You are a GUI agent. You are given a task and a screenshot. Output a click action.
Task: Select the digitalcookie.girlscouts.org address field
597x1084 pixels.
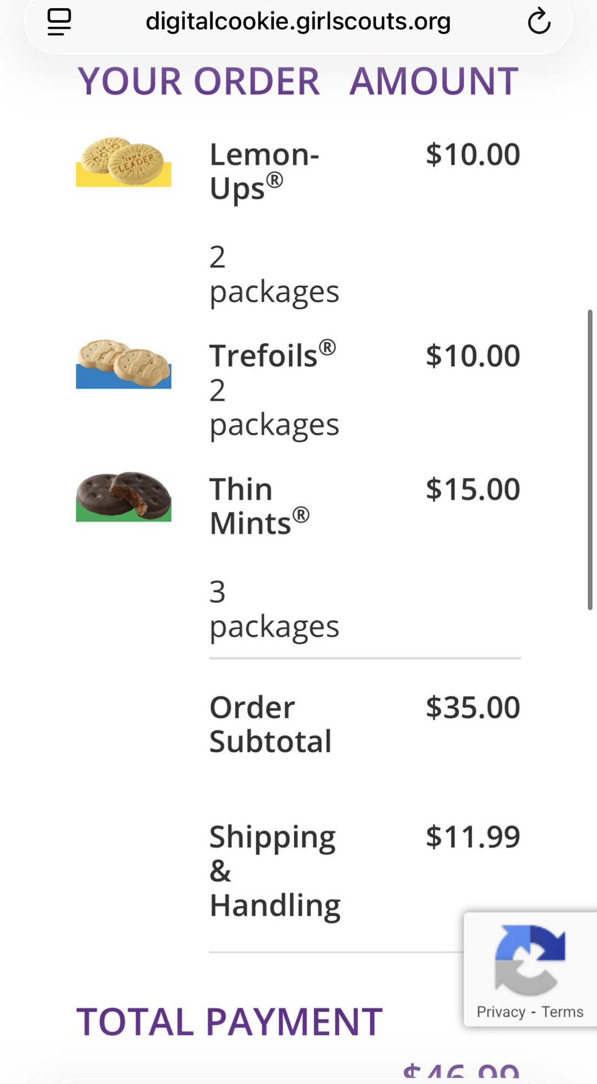pos(298,22)
